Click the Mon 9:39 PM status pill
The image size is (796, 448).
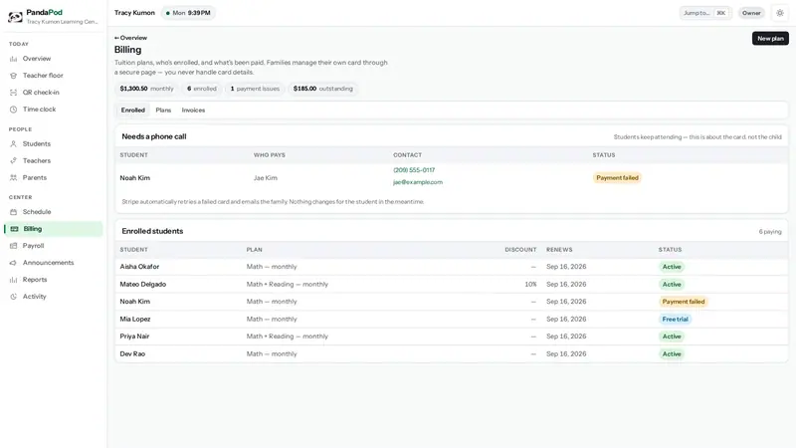pos(188,13)
